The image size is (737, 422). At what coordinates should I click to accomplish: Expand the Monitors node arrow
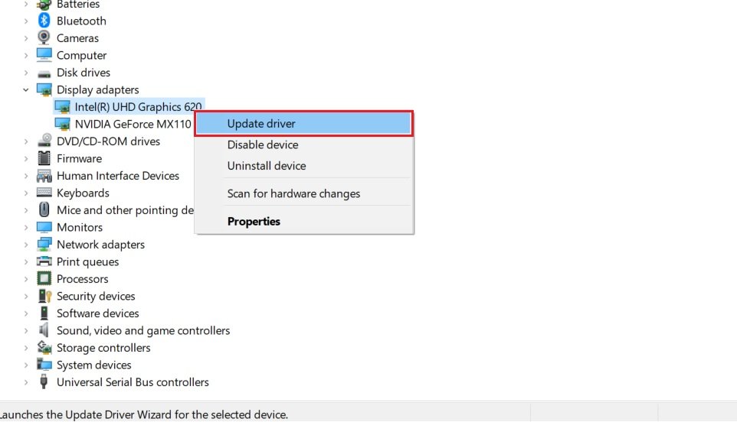pyautogui.click(x=26, y=227)
